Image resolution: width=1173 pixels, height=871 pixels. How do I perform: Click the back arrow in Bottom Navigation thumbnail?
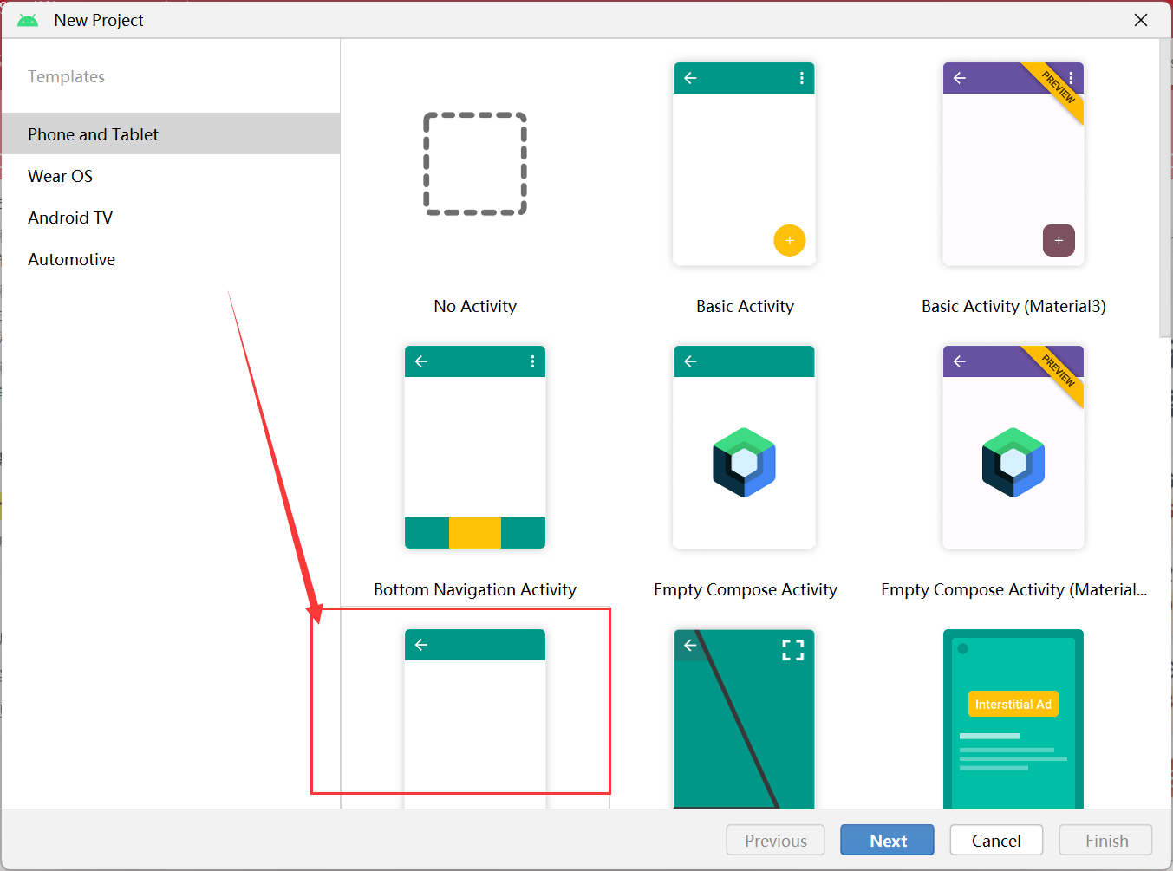421,361
